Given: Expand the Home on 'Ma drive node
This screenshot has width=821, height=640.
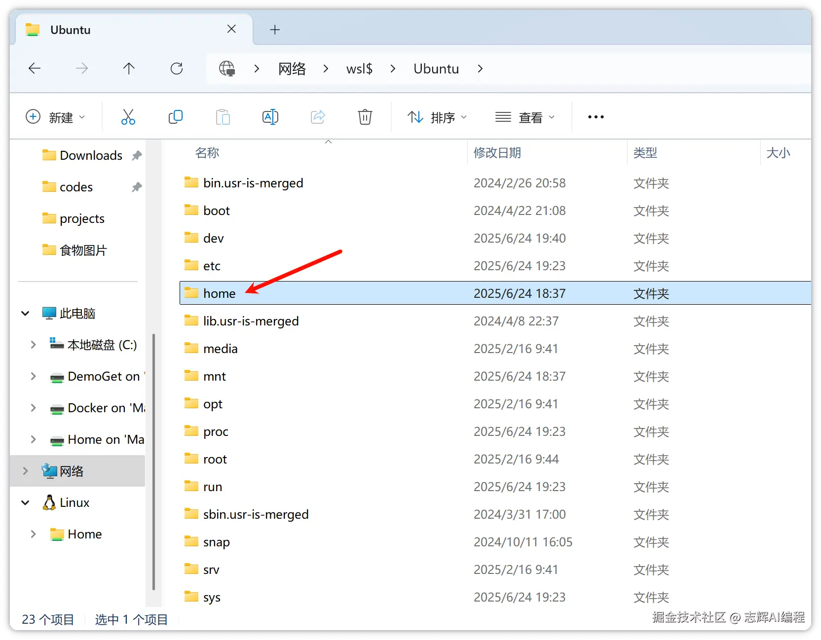Looking at the screenshot, I should tap(33, 439).
